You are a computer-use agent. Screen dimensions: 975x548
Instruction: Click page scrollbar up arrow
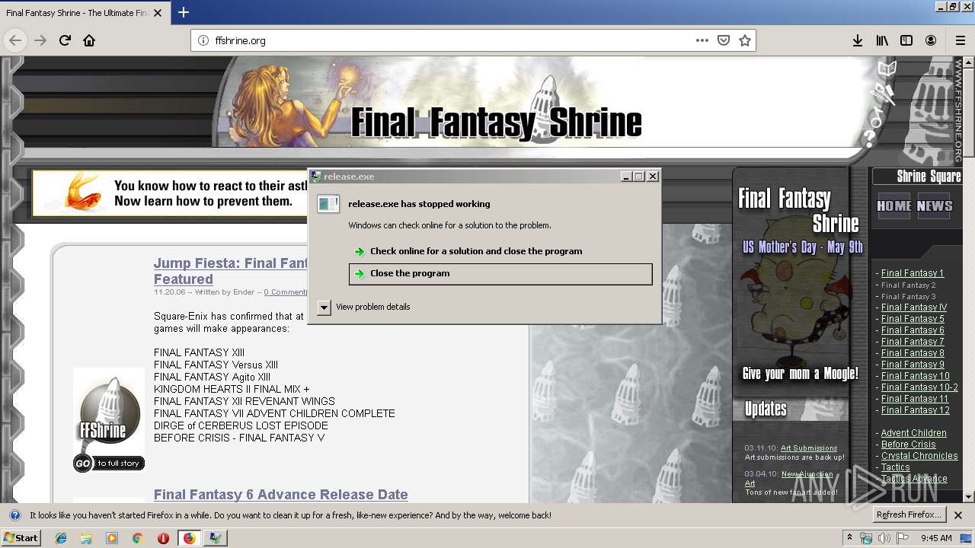point(969,62)
